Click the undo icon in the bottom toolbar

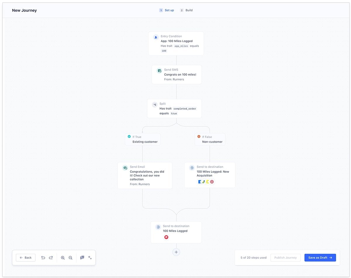click(x=43, y=258)
